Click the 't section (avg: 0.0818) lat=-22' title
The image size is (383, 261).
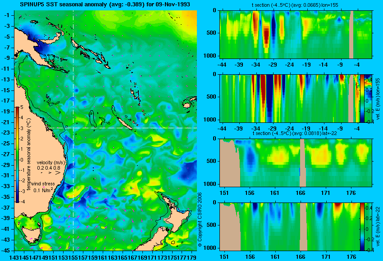point(295,134)
